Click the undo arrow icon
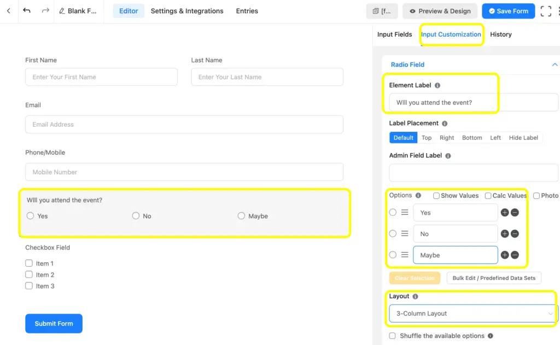Screen dimensions: 560x345 (27, 10)
